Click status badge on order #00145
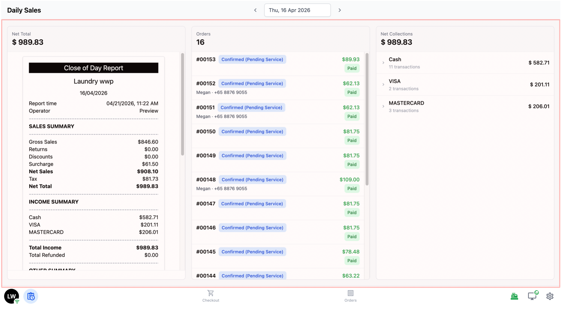The height and width of the screenshot is (309, 562). pos(252,252)
